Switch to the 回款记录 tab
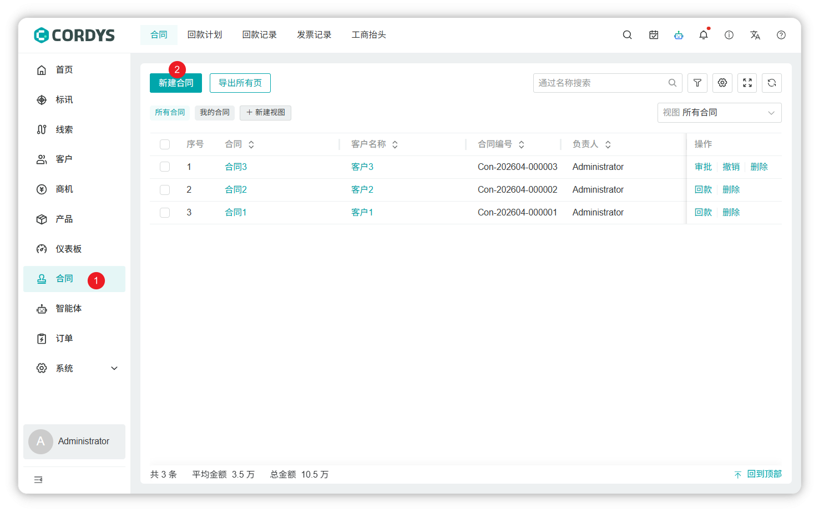Image resolution: width=819 pixels, height=512 pixels. click(x=259, y=35)
